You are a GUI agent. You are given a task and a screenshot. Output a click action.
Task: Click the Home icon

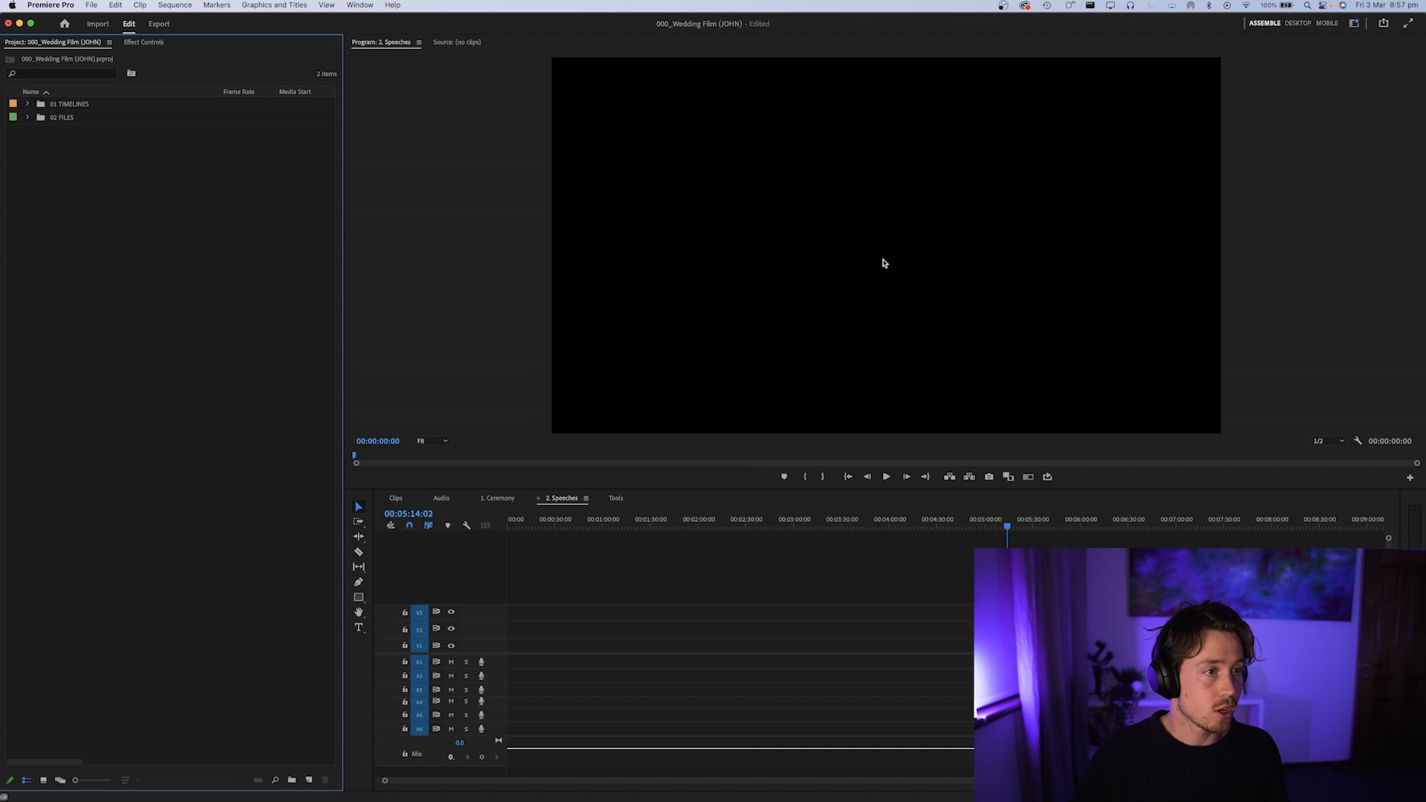65,24
